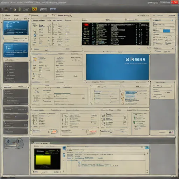Select the first blue thumbnail in left sidebar
The height and width of the screenshot is (179, 179).
[x=16, y=28]
